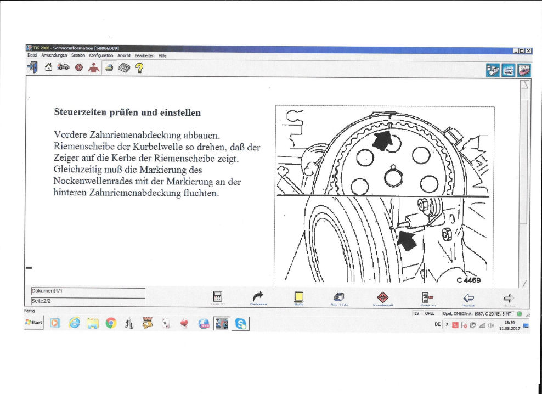Click the exit door icon in toolbar

click(32, 67)
